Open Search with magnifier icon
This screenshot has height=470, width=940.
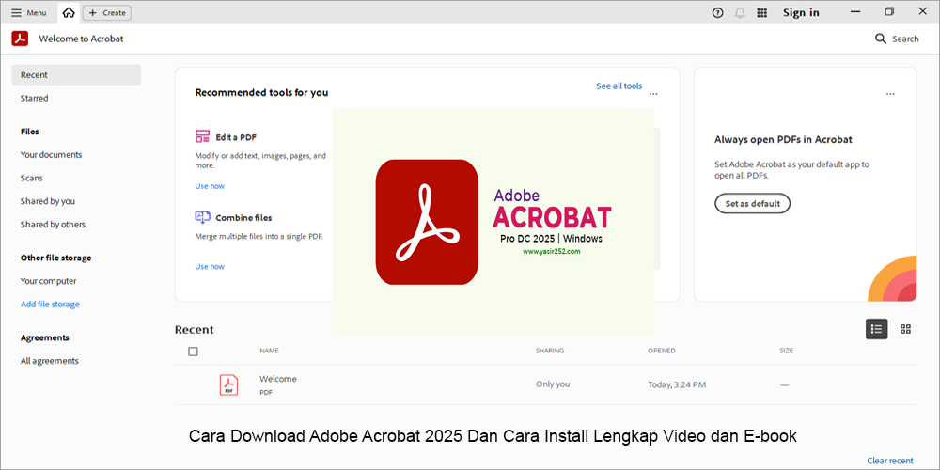[897, 39]
